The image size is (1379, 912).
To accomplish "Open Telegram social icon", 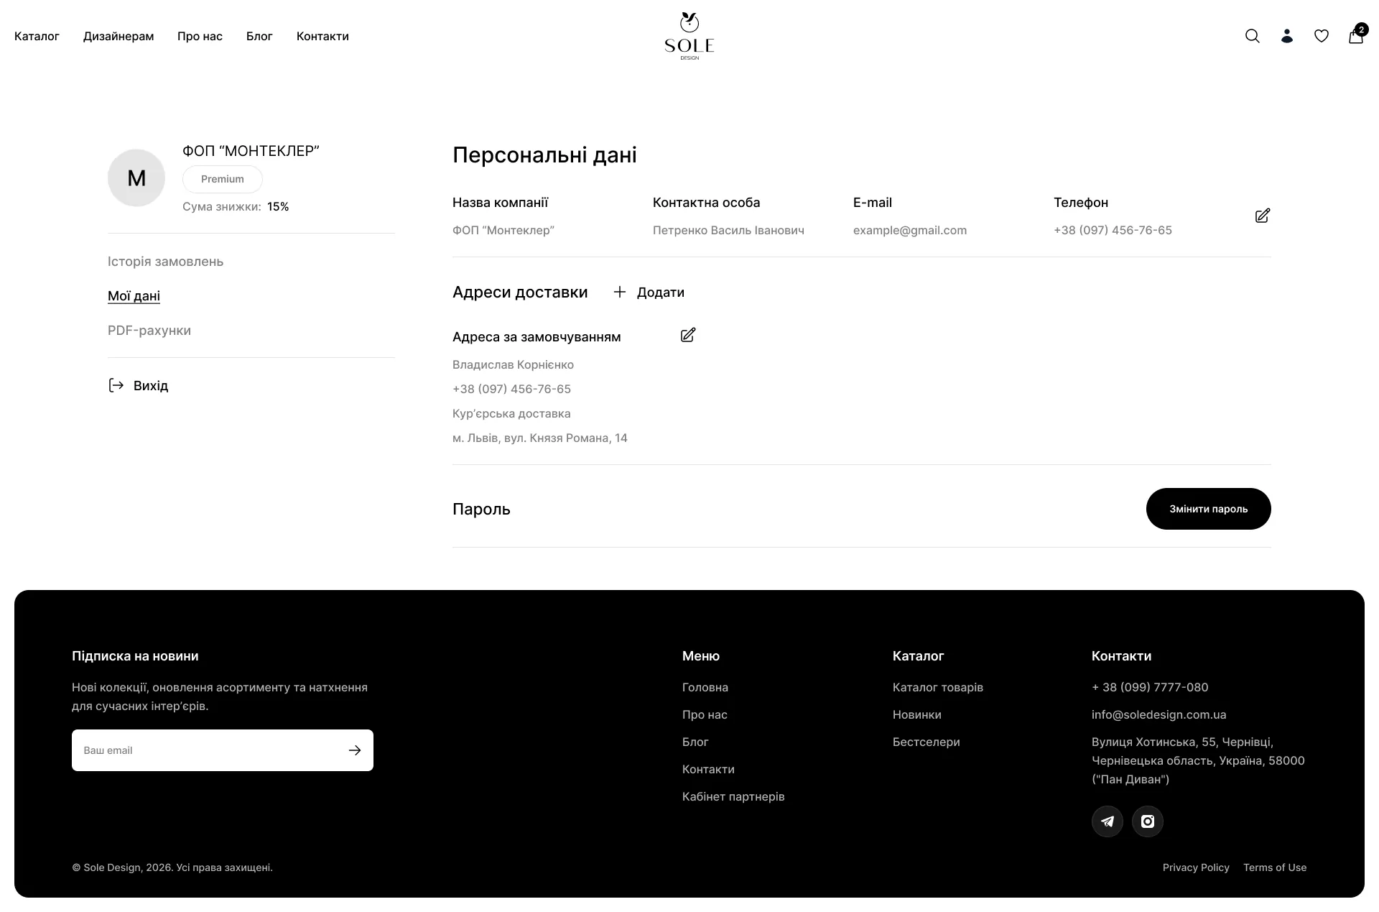I will (1108, 821).
